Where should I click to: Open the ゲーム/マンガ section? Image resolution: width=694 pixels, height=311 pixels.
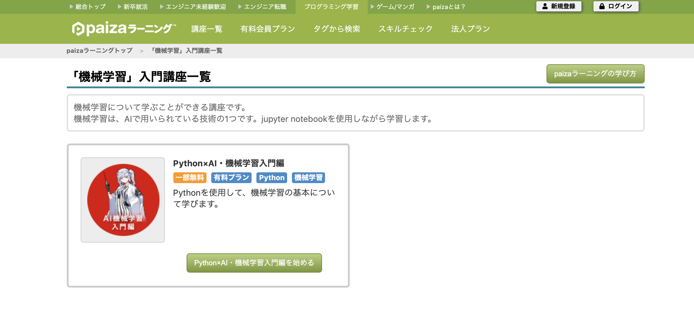coord(394,6)
